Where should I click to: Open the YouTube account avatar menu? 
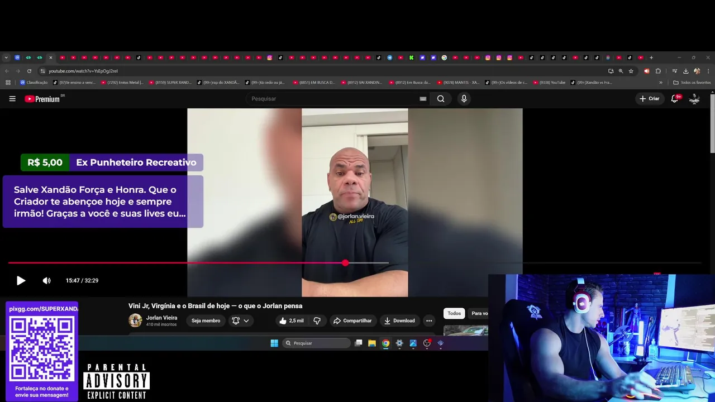[x=694, y=99]
